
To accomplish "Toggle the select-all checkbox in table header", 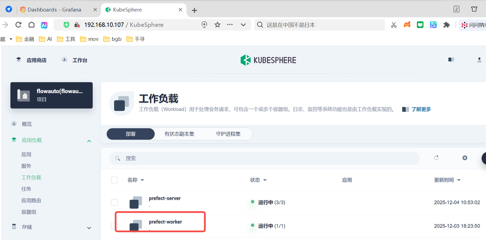I will (x=114, y=180).
